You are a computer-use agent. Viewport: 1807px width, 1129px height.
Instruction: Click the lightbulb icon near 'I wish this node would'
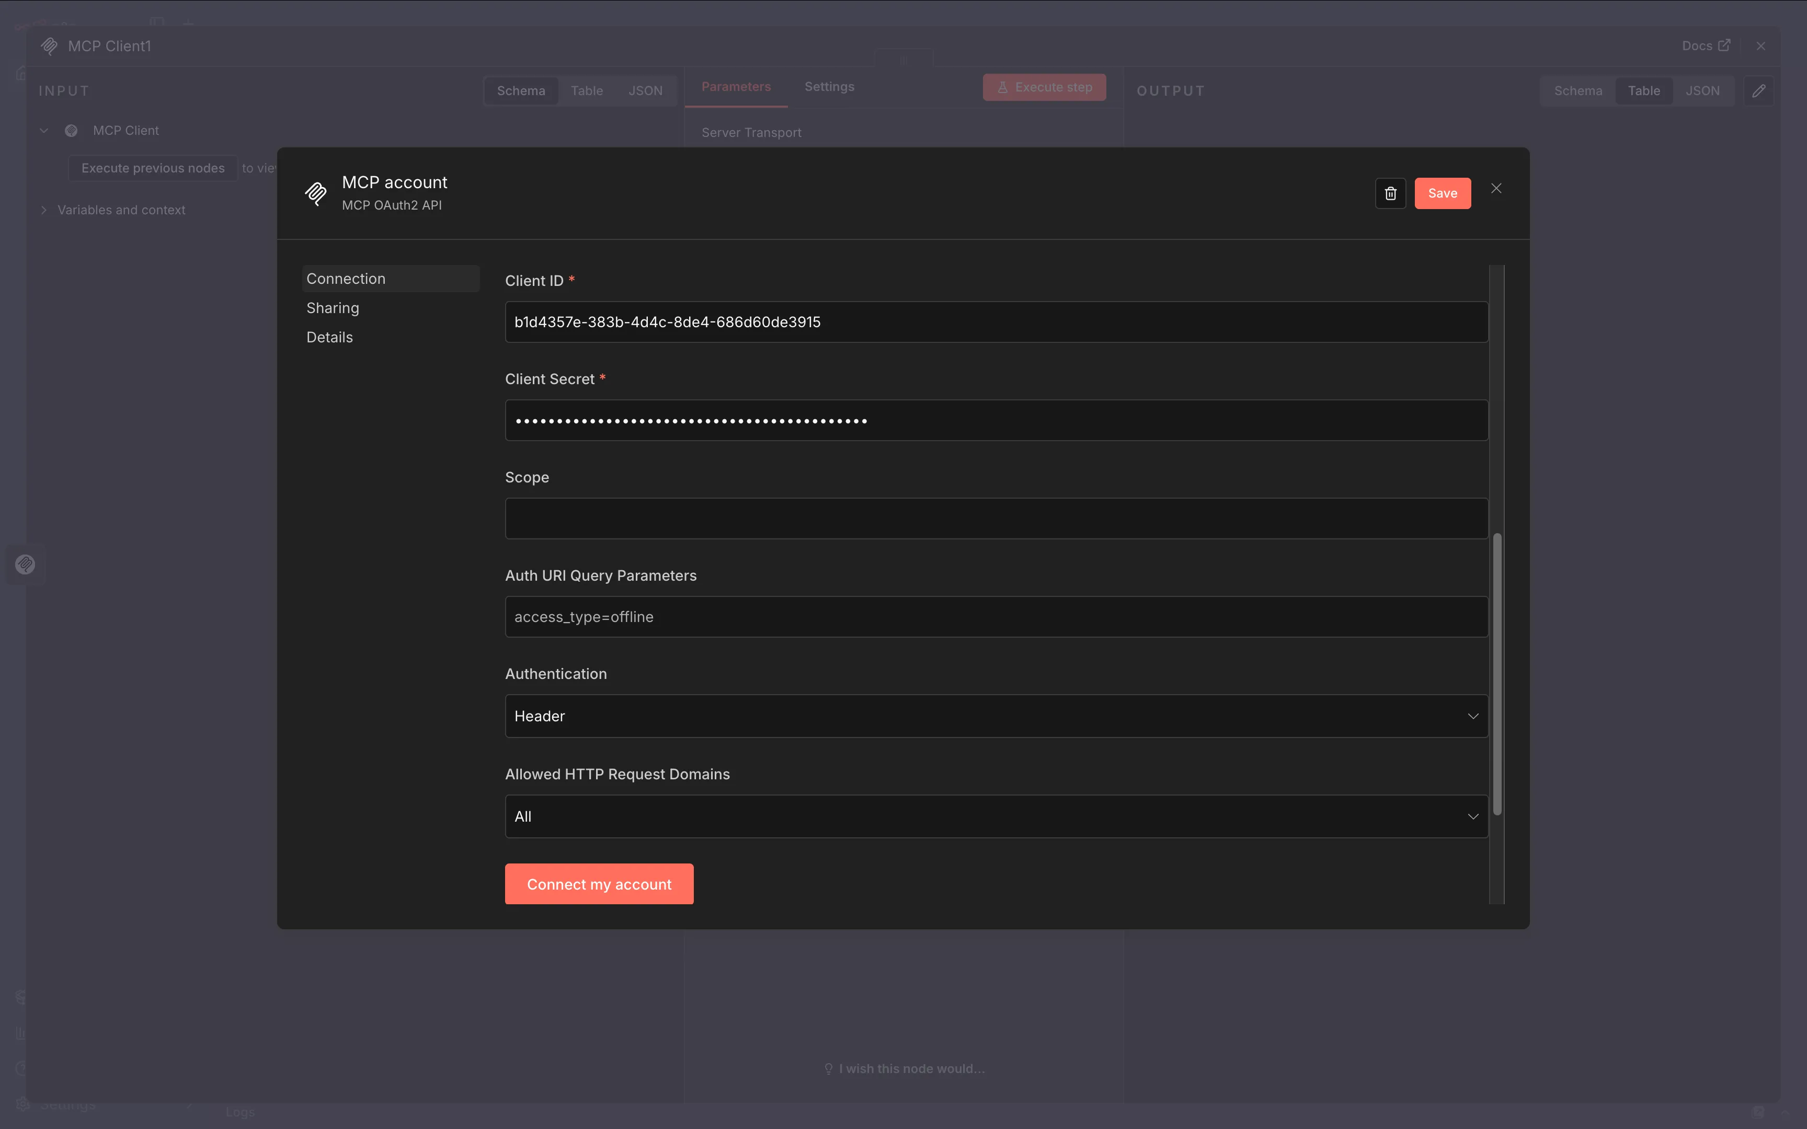[x=829, y=1068]
